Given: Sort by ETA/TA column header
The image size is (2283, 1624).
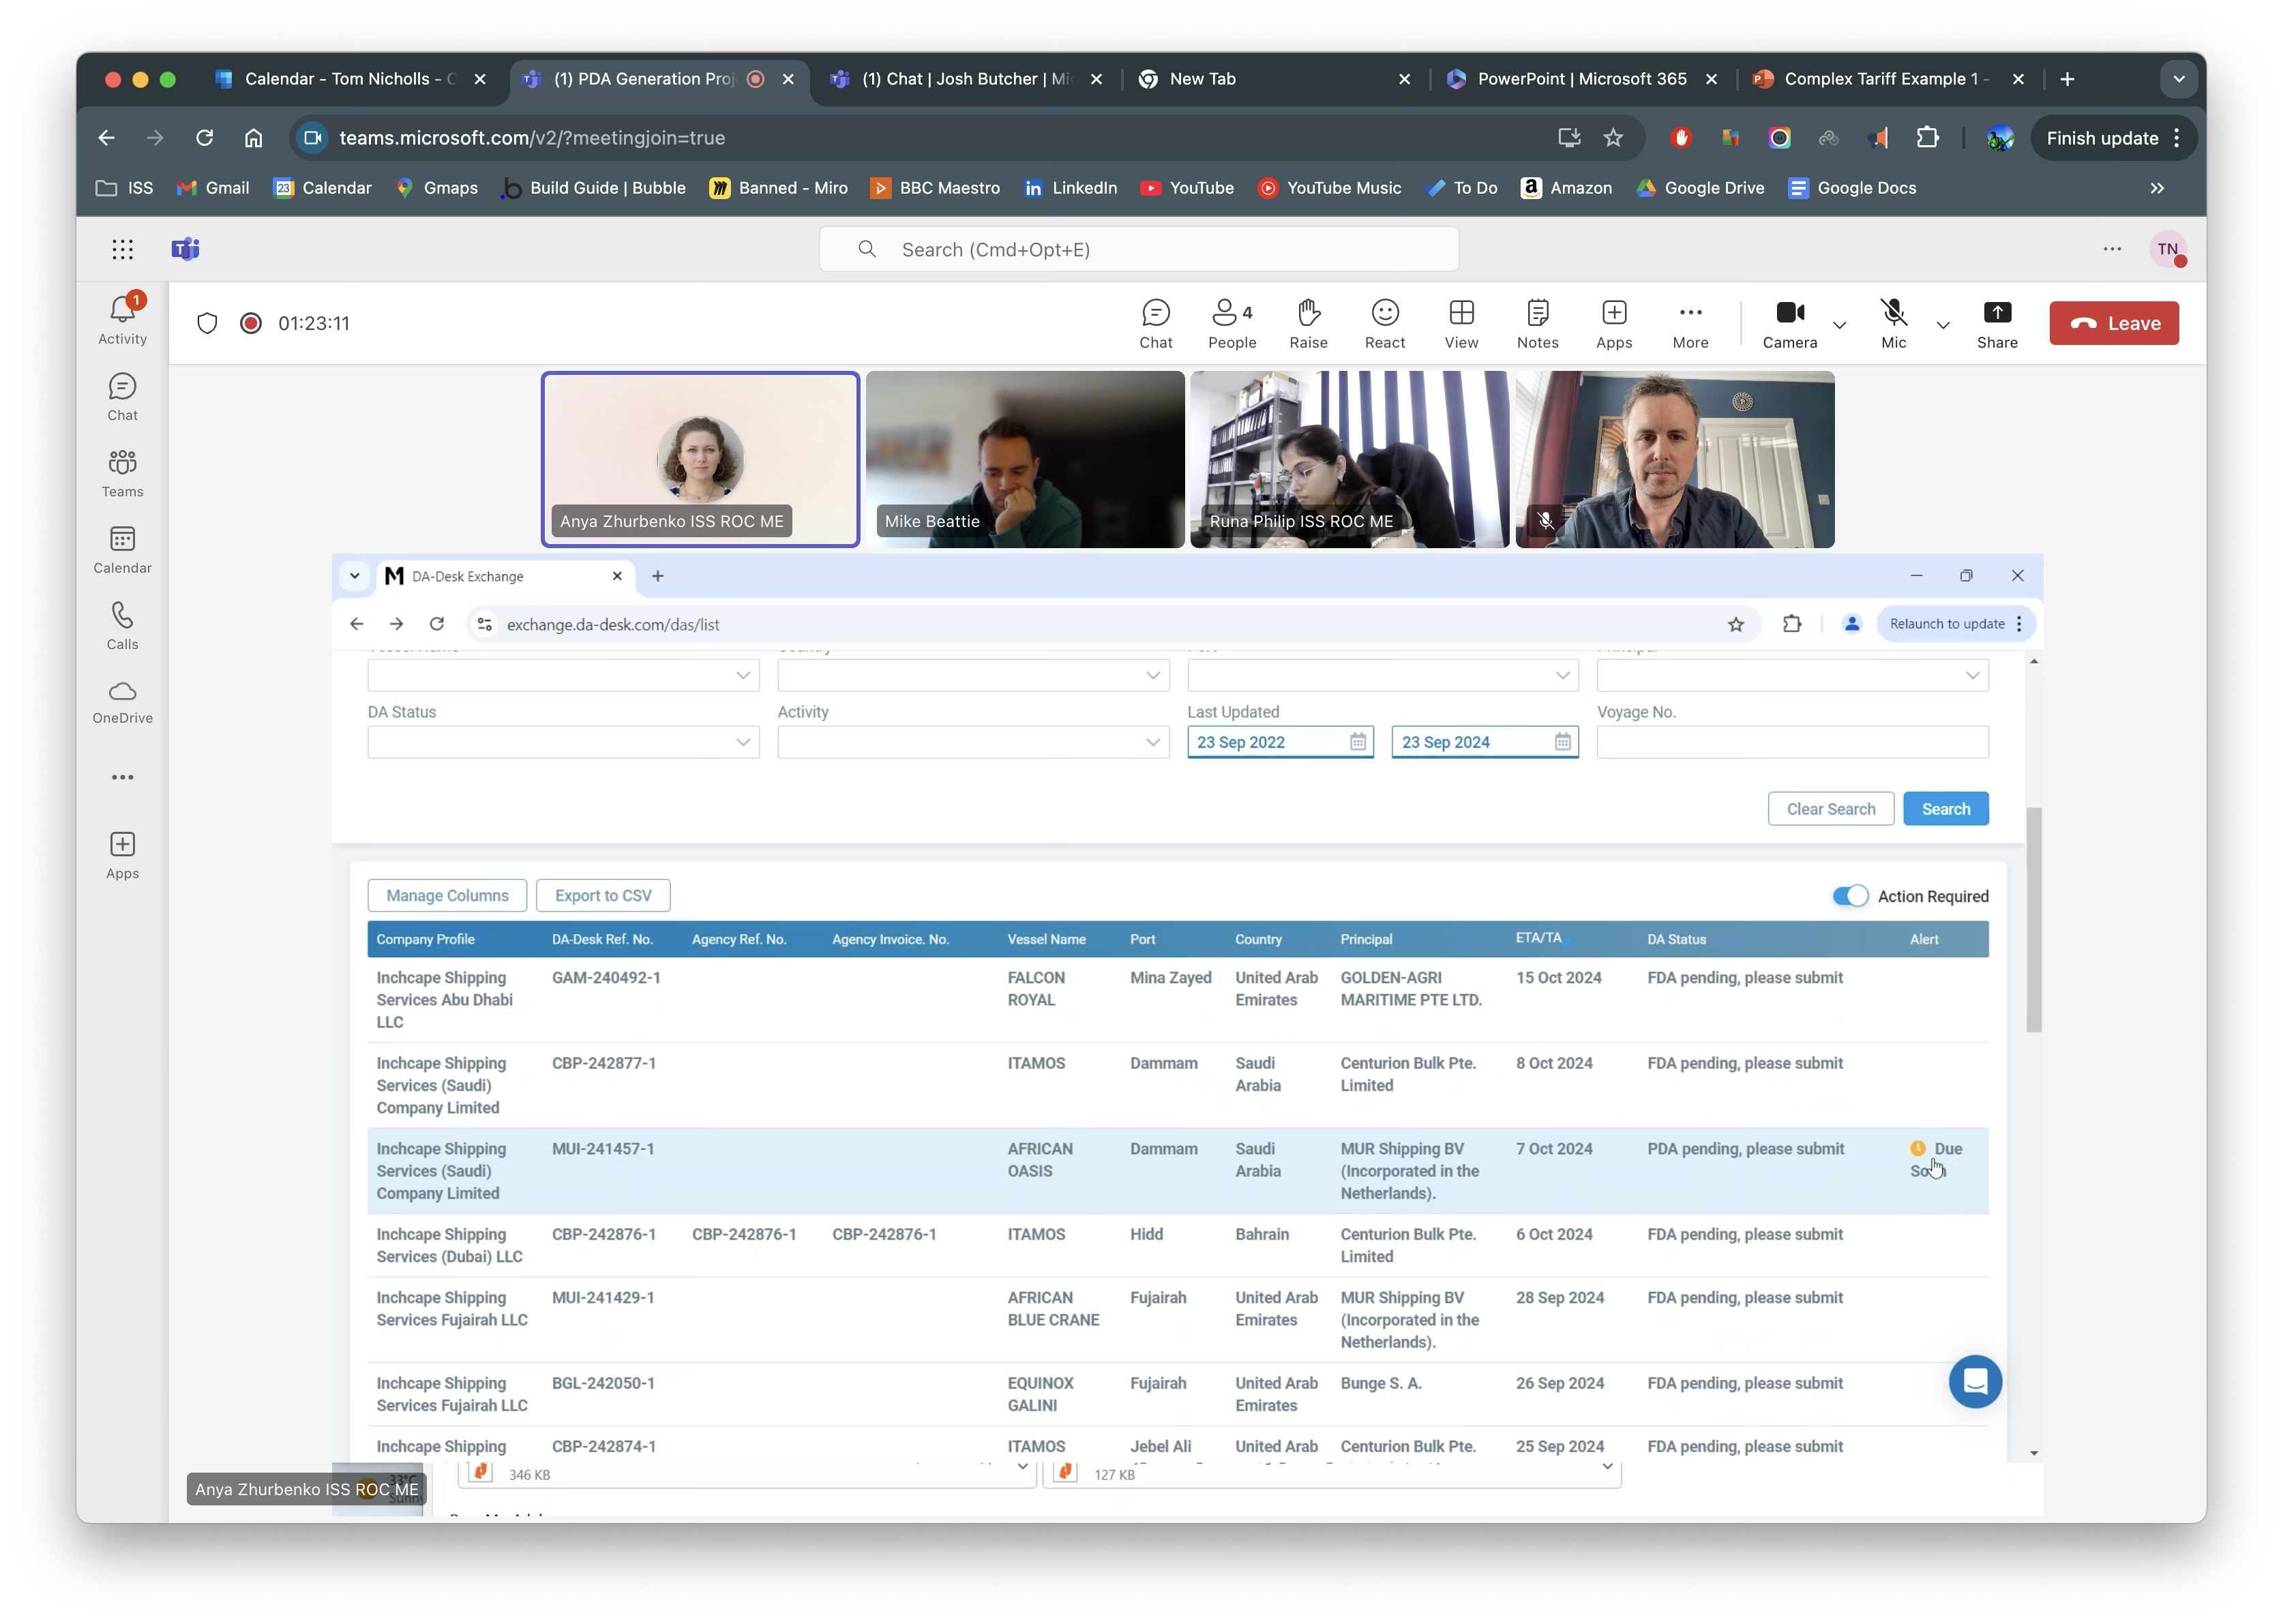Looking at the screenshot, I should 1538,938.
